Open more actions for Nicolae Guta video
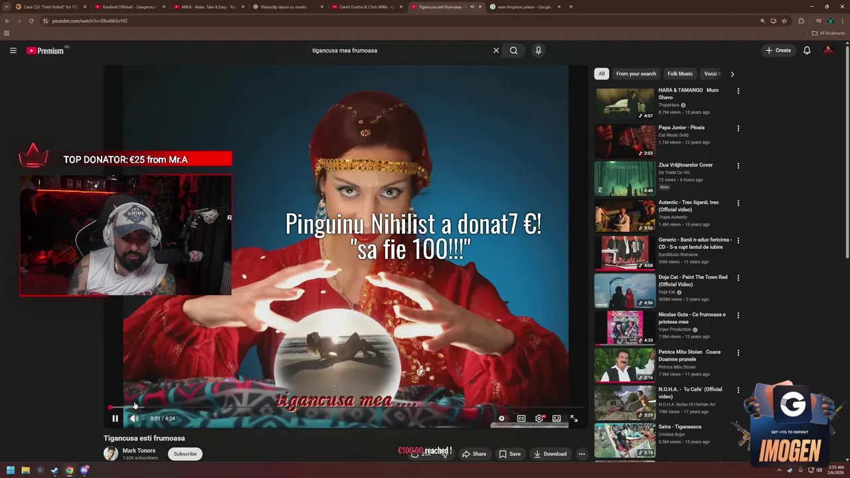 (x=738, y=315)
